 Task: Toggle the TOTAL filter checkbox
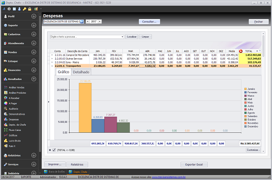pos(54,150)
